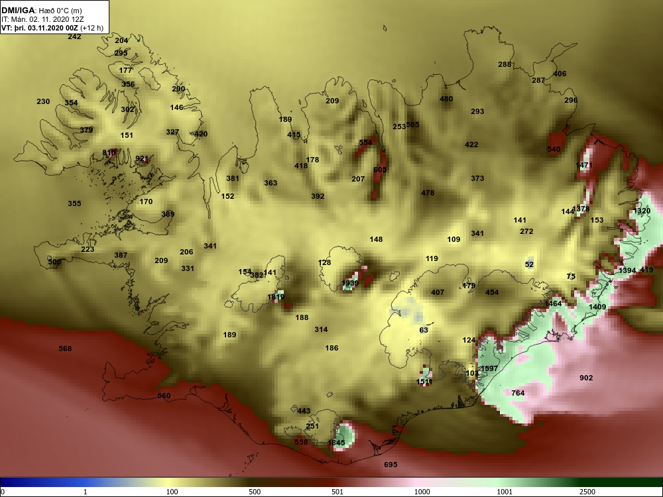The width and height of the screenshot is (663, 497).
Task: Click the 52 map value
Action: (529, 264)
